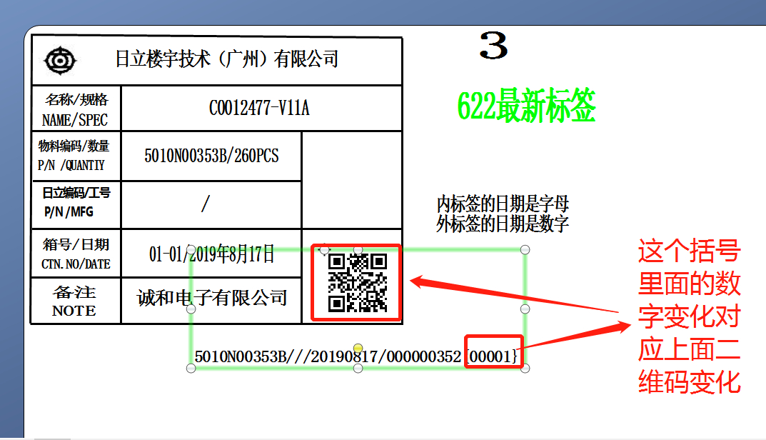Select bottom-right corner handle of selected text box
This screenshot has width=766, height=440.
pos(525,368)
